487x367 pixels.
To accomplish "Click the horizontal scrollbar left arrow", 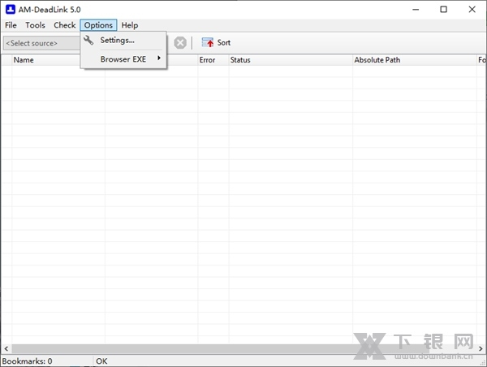I will click(5, 349).
